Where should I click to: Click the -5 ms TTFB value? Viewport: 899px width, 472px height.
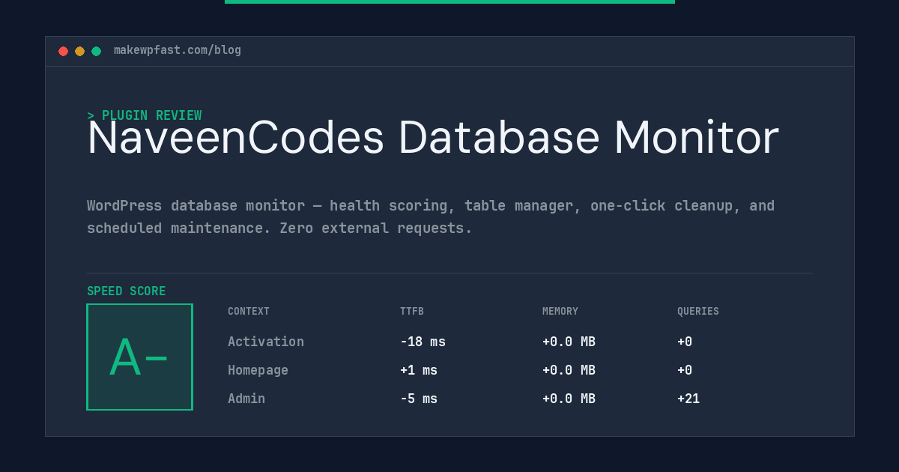click(419, 399)
